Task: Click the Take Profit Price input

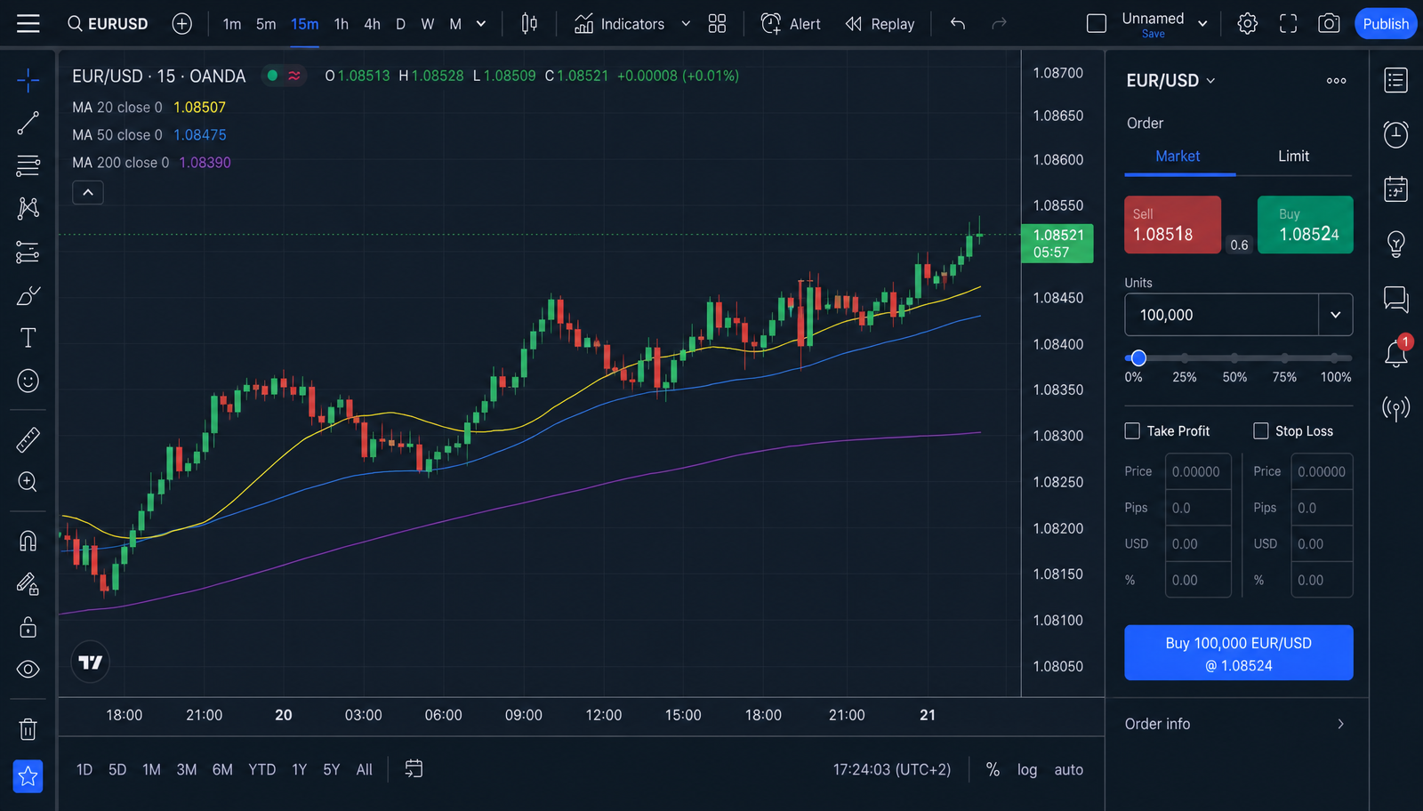Action: tap(1198, 471)
